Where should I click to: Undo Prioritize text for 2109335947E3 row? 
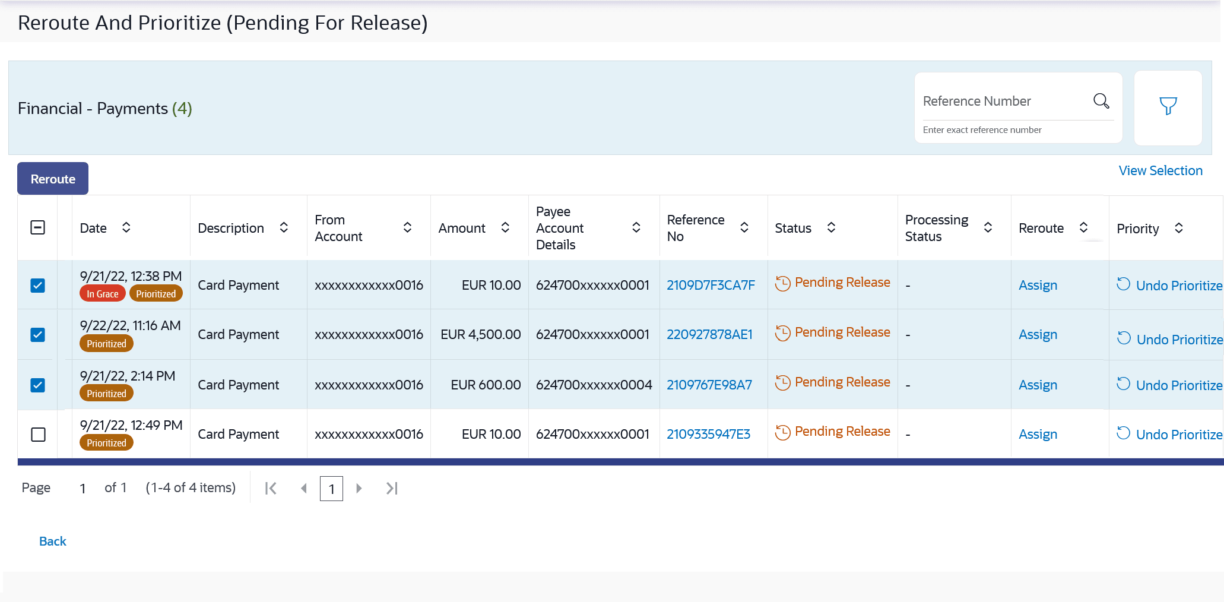tap(1179, 435)
